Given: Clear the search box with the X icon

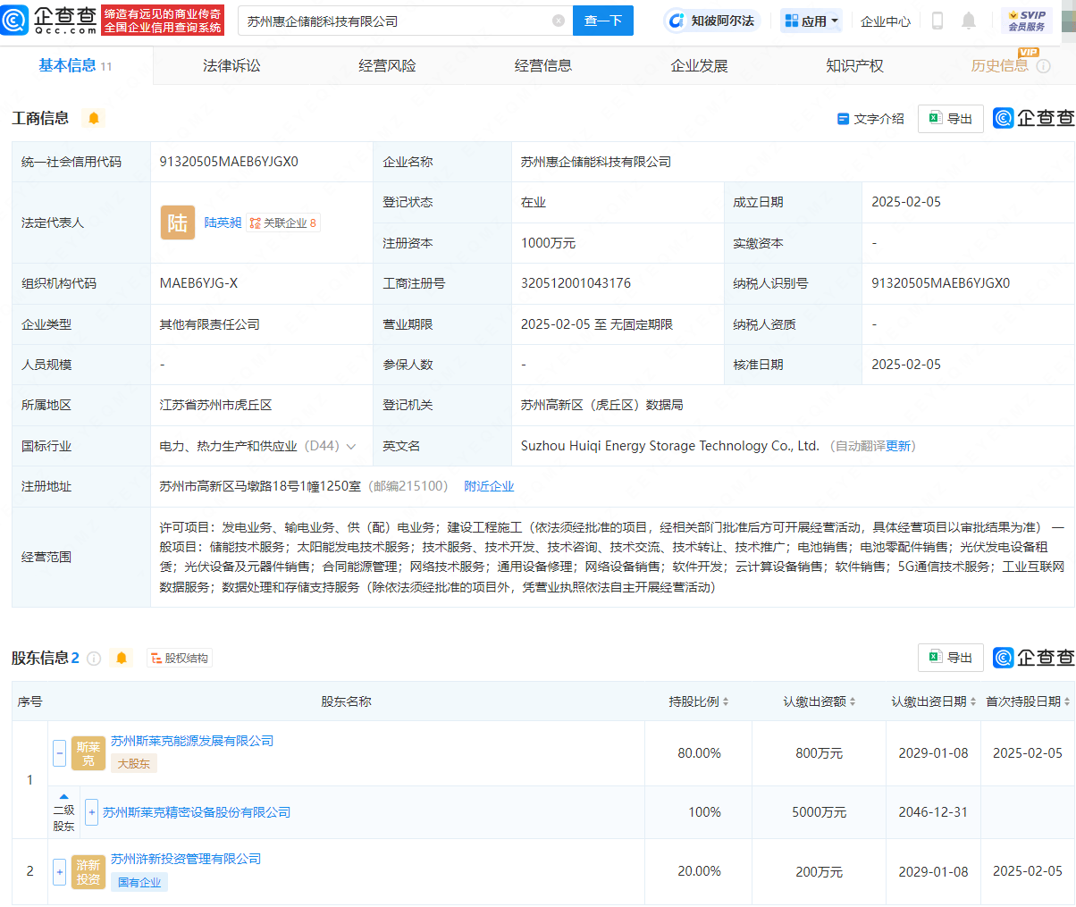Looking at the screenshot, I should [x=559, y=20].
